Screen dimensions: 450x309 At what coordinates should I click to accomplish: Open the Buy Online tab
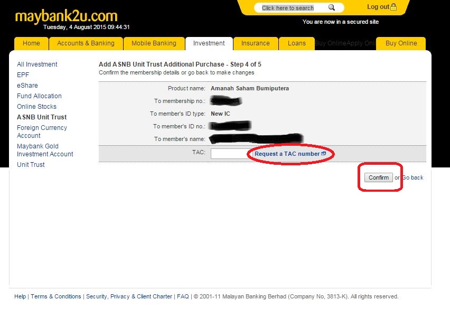click(x=401, y=43)
